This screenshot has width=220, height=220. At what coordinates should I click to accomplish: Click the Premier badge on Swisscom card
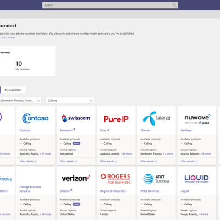pos(76,144)
